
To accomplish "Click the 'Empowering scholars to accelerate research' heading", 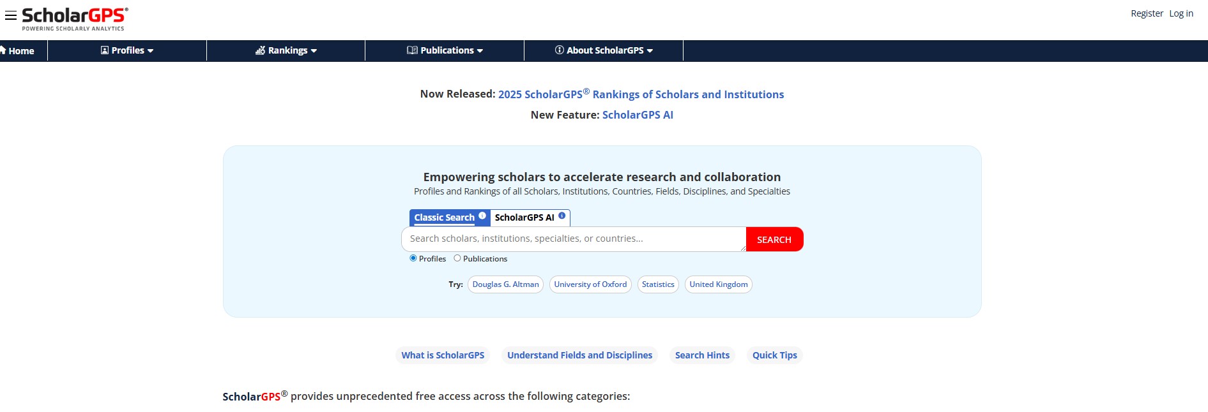I will coord(602,177).
